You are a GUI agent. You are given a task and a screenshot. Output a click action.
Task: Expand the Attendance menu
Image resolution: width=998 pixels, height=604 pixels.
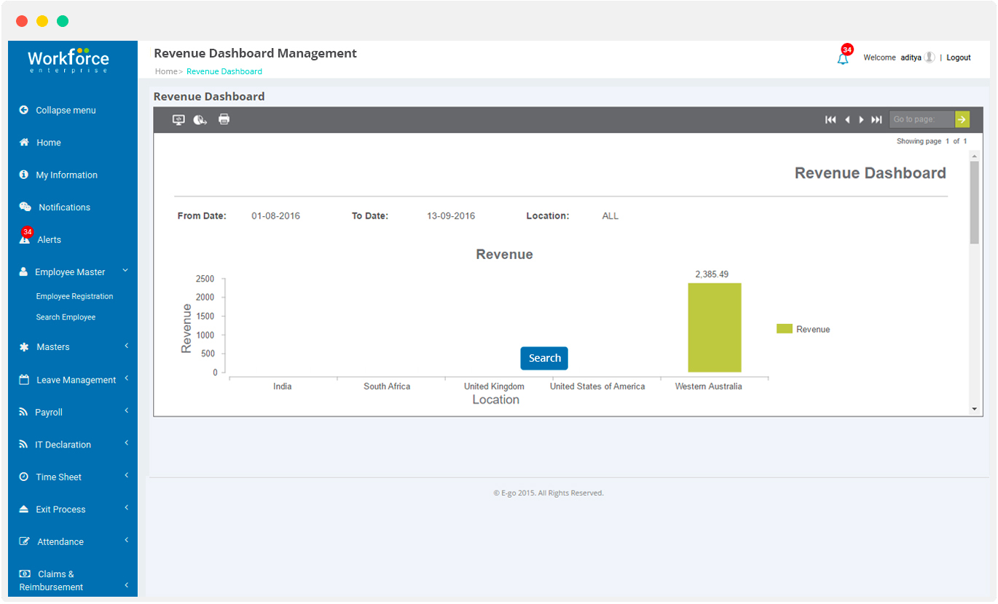click(x=61, y=541)
